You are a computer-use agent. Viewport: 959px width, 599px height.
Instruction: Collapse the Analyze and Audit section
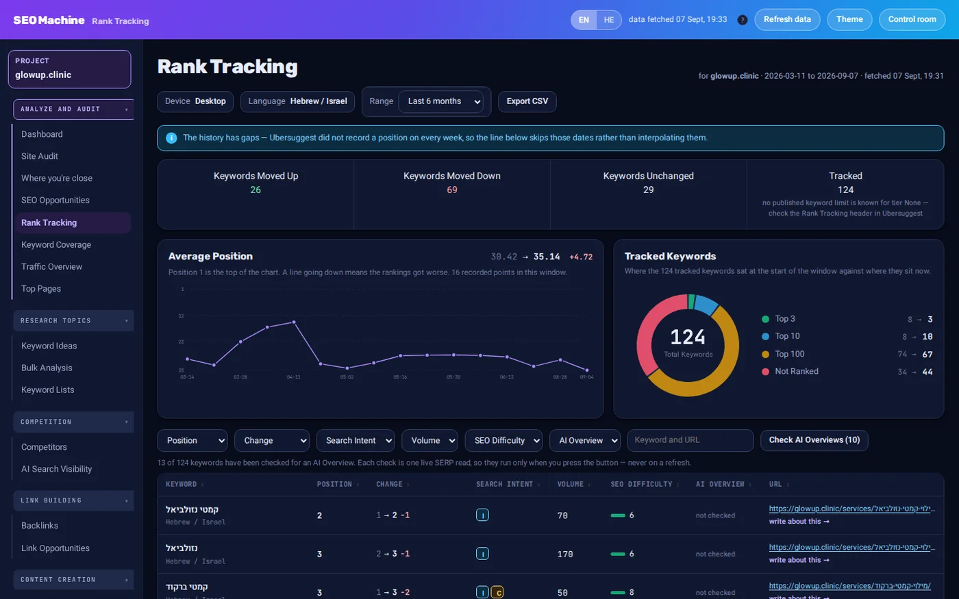pyautogui.click(x=73, y=110)
